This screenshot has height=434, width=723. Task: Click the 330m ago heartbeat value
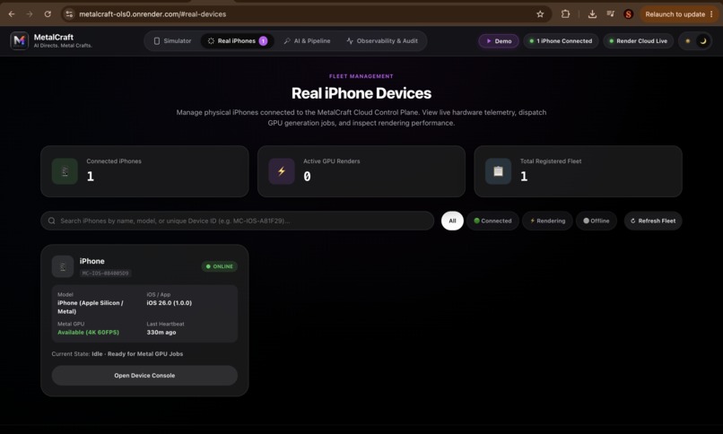161,332
